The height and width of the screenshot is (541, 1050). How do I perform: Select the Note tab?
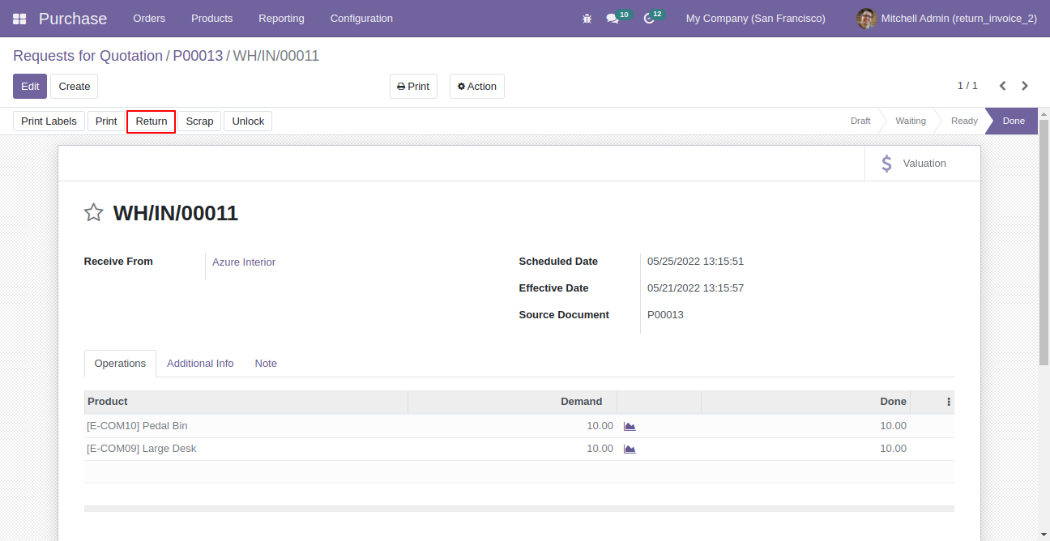pos(266,364)
